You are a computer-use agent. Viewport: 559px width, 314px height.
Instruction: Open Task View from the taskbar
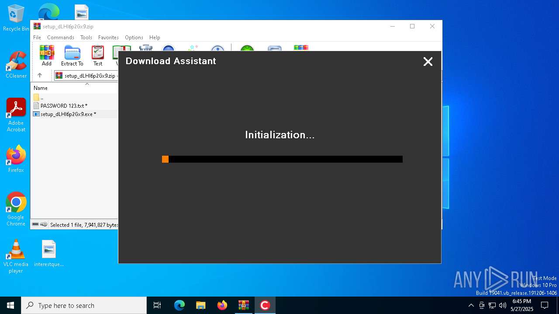click(x=157, y=305)
